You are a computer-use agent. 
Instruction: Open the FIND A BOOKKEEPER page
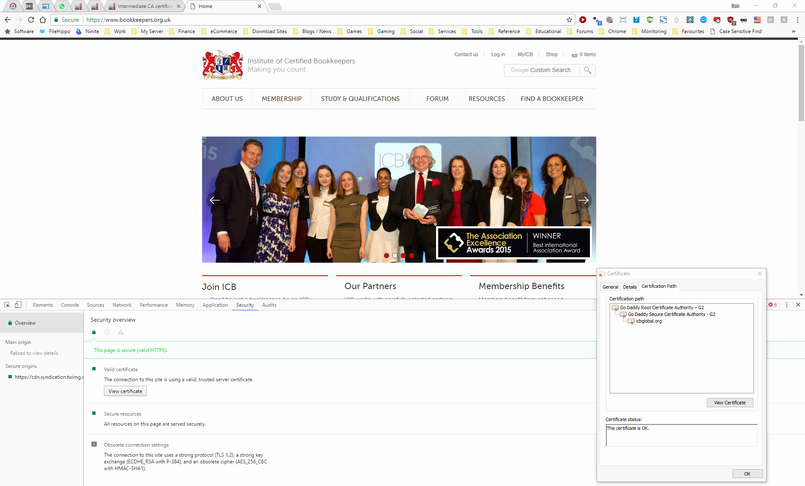(552, 99)
